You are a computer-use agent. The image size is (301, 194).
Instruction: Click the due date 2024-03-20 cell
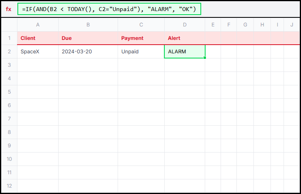point(88,52)
